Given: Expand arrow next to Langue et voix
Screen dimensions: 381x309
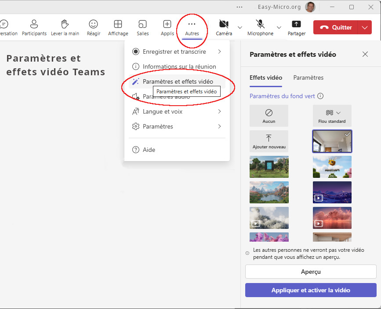Looking at the screenshot, I should click(219, 111).
